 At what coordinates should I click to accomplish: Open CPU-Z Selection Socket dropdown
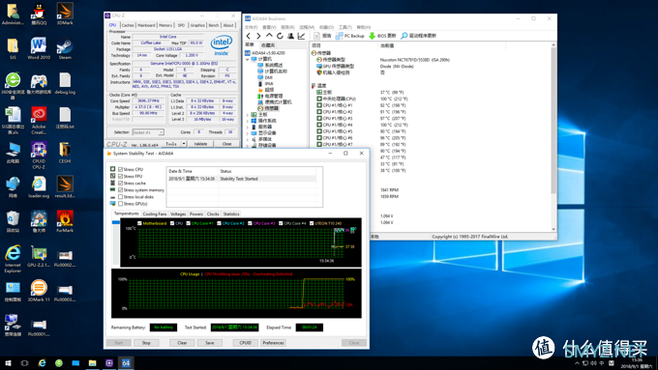click(148, 132)
